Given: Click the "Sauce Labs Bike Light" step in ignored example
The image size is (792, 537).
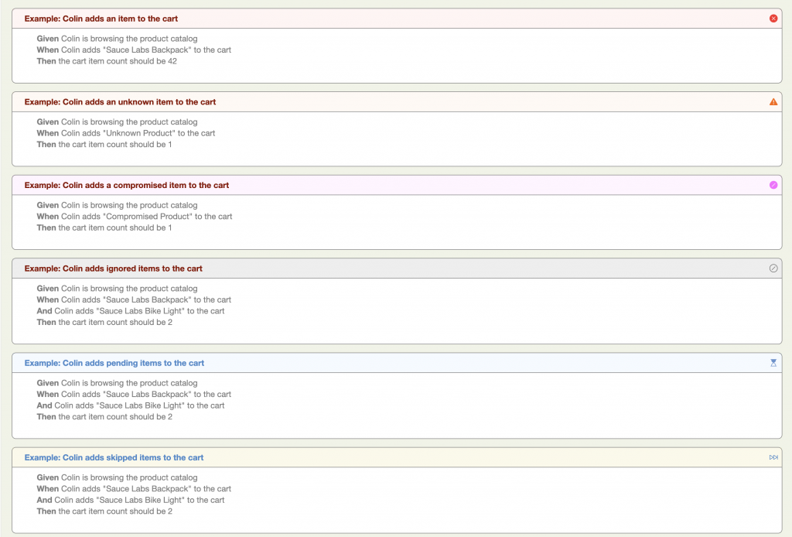Looking at the screenshot, I should click(131, 311).
